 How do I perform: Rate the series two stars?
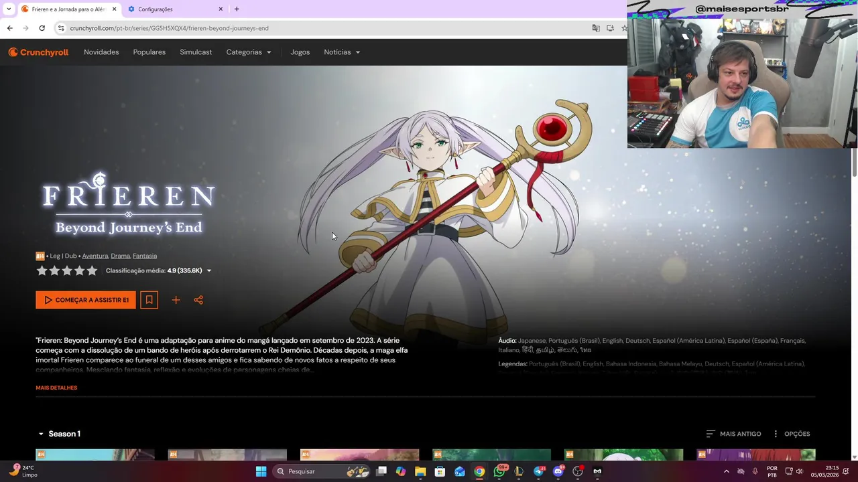[54, 270]
